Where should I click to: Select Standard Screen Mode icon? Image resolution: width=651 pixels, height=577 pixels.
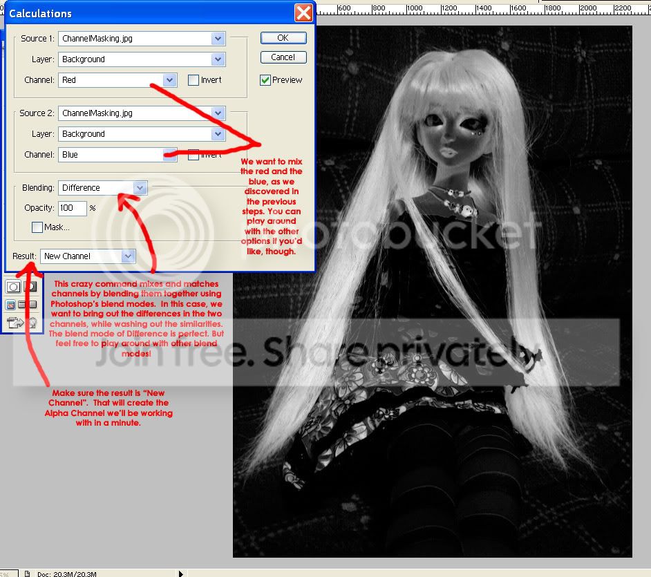11,305
